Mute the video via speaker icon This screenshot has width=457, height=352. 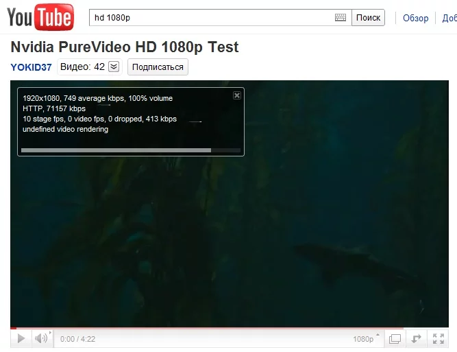point(42,338)
